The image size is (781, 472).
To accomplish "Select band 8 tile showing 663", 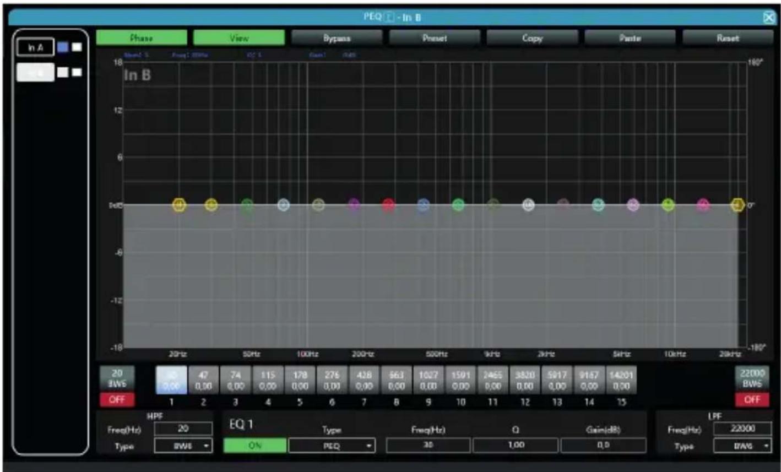I will tap(397, 380).
